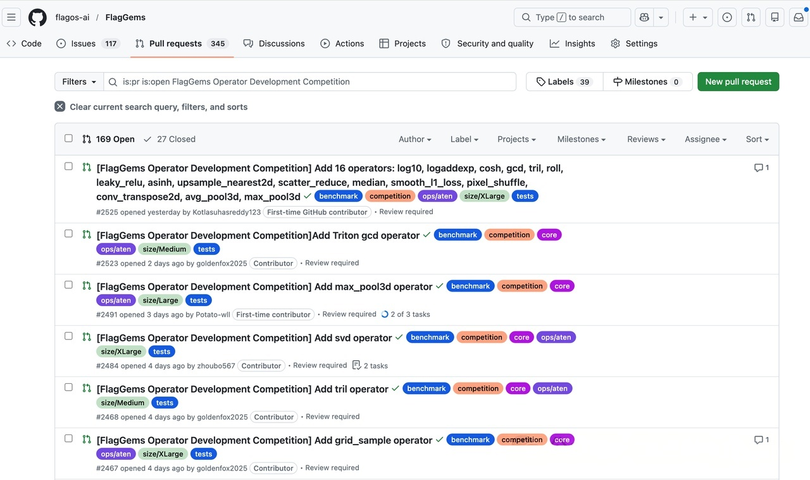This screenshot has height=480, width=810.
Task: Tick the select-all pull requests checkbox
Action: (x=68, y=138)
